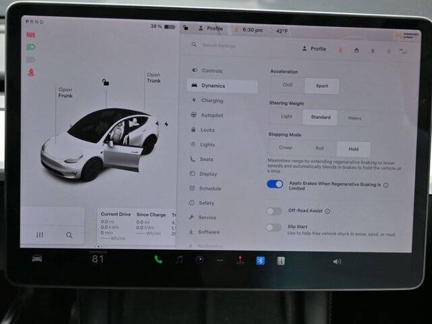Tap the connectivity signal icon in settings header
Viewport: 432px width, 324px height.
click(404, 51)
